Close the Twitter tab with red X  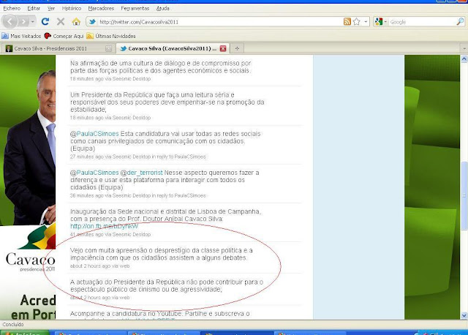(223, 48)
